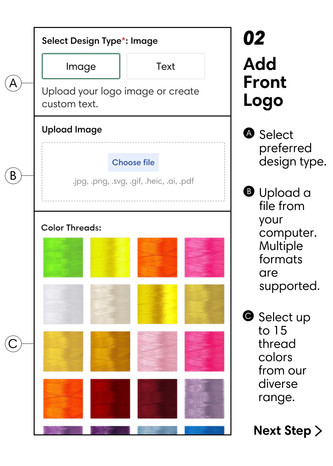Choose the hot pink thread in first row

[204, 257]
